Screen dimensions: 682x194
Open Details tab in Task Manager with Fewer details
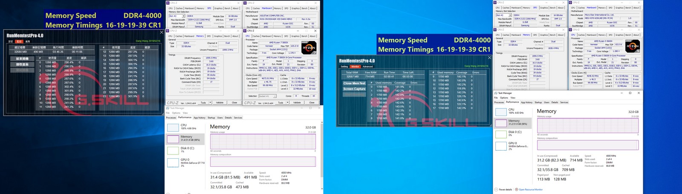555,103
